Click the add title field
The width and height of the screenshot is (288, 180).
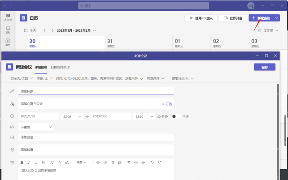[x=96, y=91]
